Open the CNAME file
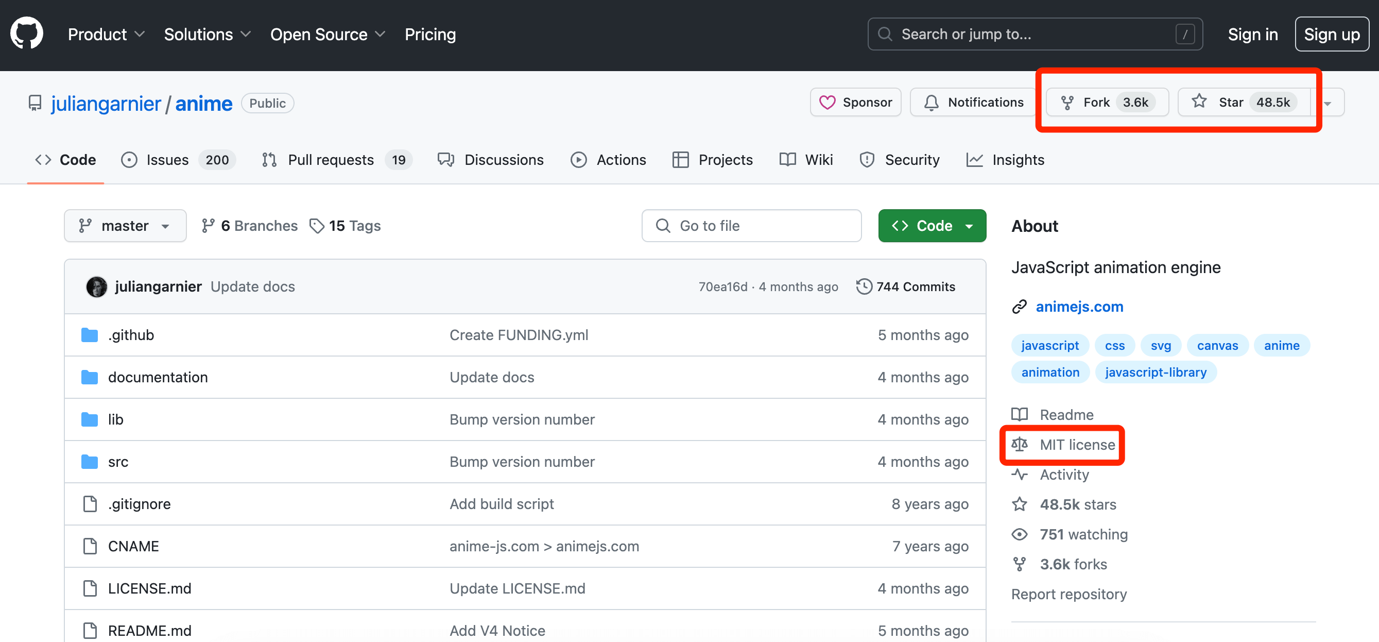 133,546
